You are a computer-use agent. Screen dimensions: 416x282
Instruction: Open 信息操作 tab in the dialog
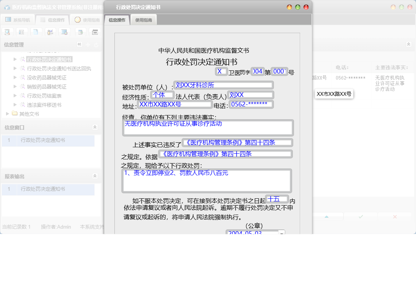[x=117, y=20]
